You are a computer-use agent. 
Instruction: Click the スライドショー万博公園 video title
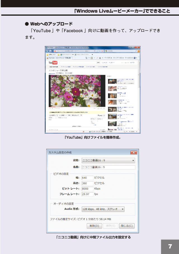(58, 71)
